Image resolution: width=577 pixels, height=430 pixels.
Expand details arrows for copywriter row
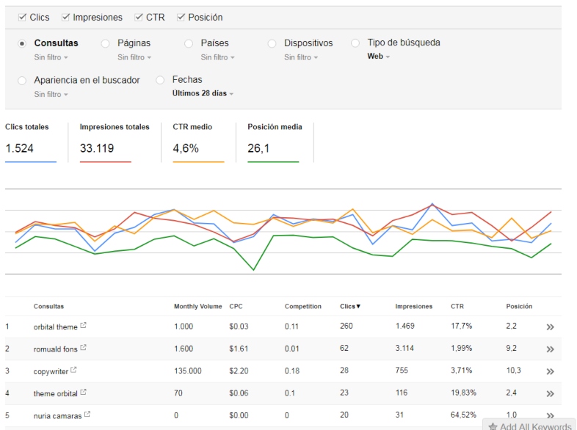coord(550,371)
